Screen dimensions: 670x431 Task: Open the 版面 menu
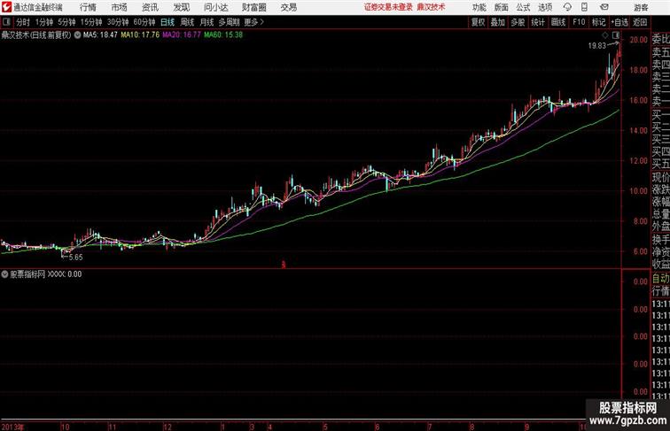tap(502, 7)
